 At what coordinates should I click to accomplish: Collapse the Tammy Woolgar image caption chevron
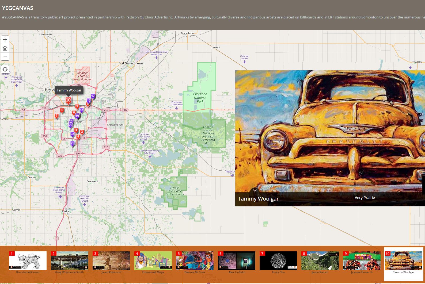pos(255,190)
